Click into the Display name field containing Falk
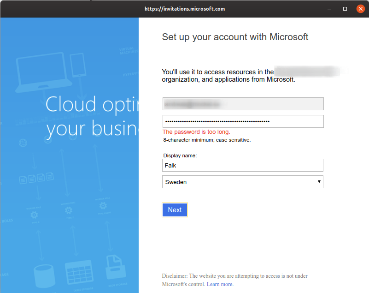 (243, 165)
